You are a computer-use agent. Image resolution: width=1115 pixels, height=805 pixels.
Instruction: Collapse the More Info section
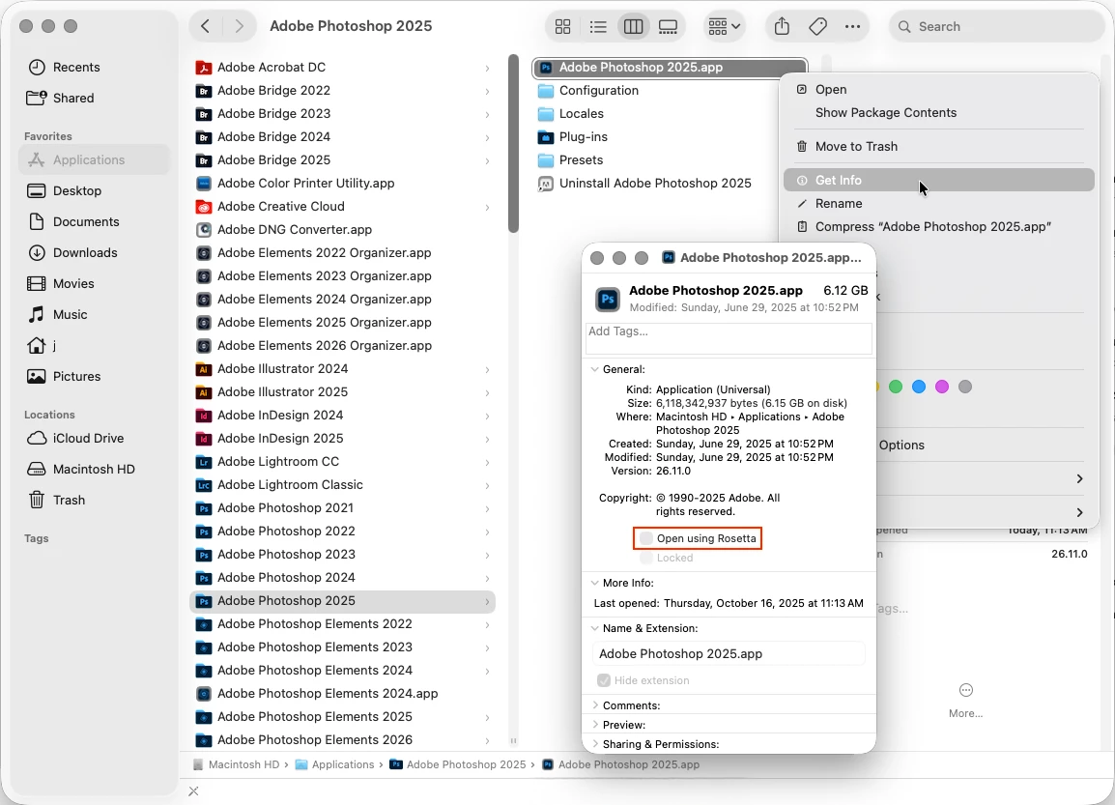pyautogui.click(x=594, y=583)
